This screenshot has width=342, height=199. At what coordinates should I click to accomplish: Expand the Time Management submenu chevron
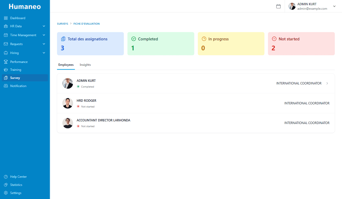pyautogui.click(x=44, y=35)
